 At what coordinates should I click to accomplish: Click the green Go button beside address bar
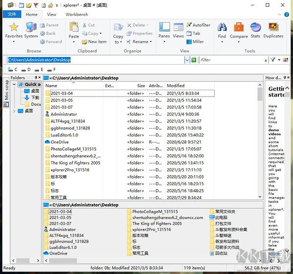[x=194, y=60]
